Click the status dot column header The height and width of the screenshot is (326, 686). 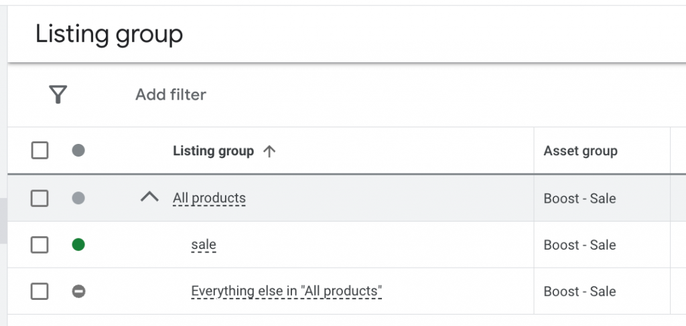click(78, 151)
